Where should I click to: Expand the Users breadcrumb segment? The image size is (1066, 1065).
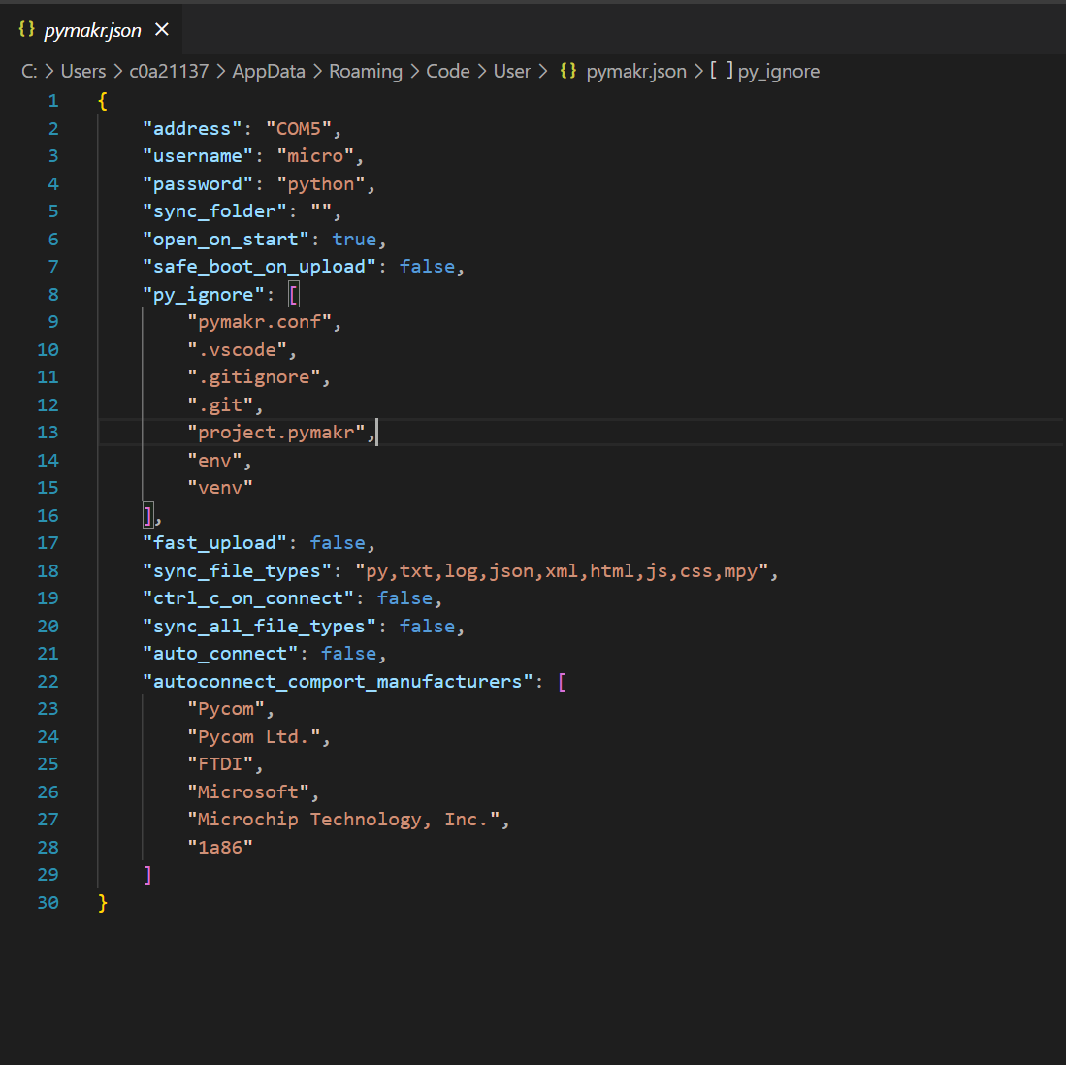tap(83, 71)
